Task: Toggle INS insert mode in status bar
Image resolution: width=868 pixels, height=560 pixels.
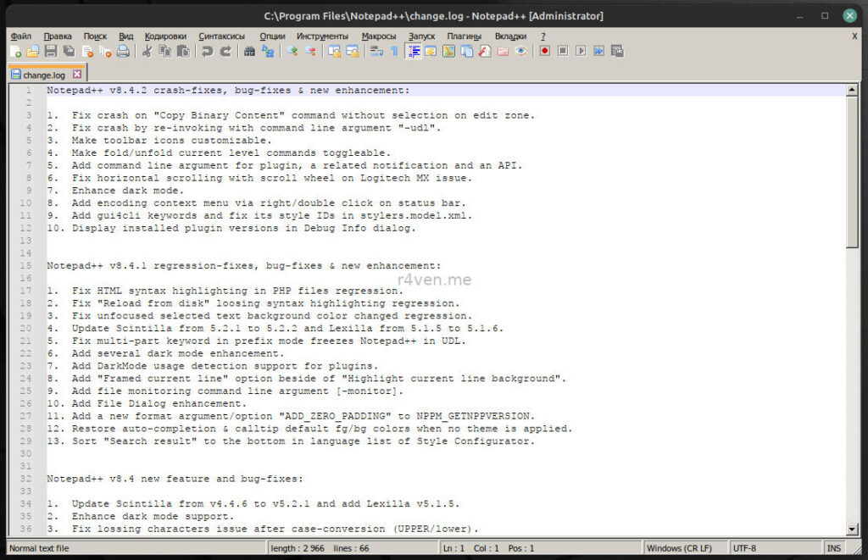Action: point(834,548)
